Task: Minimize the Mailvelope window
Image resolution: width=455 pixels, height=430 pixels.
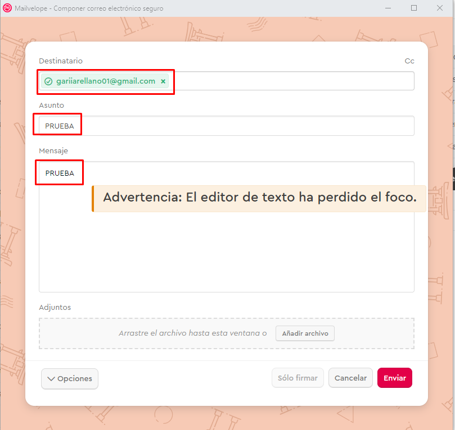Action: pyautogui.click(x=388, y=8)
